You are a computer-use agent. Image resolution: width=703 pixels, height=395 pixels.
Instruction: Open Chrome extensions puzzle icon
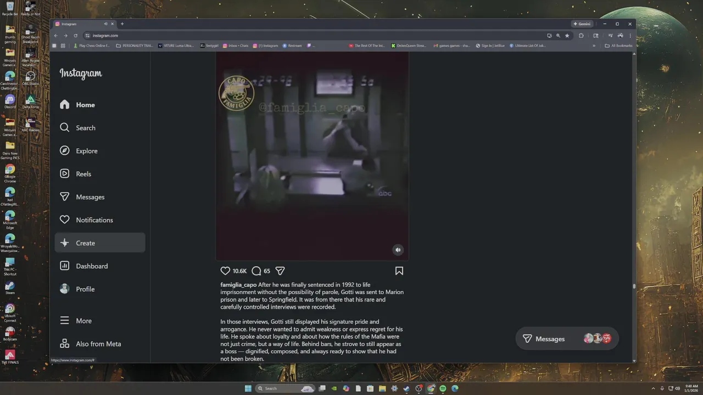pyautogui.click(x=581, y=36)
